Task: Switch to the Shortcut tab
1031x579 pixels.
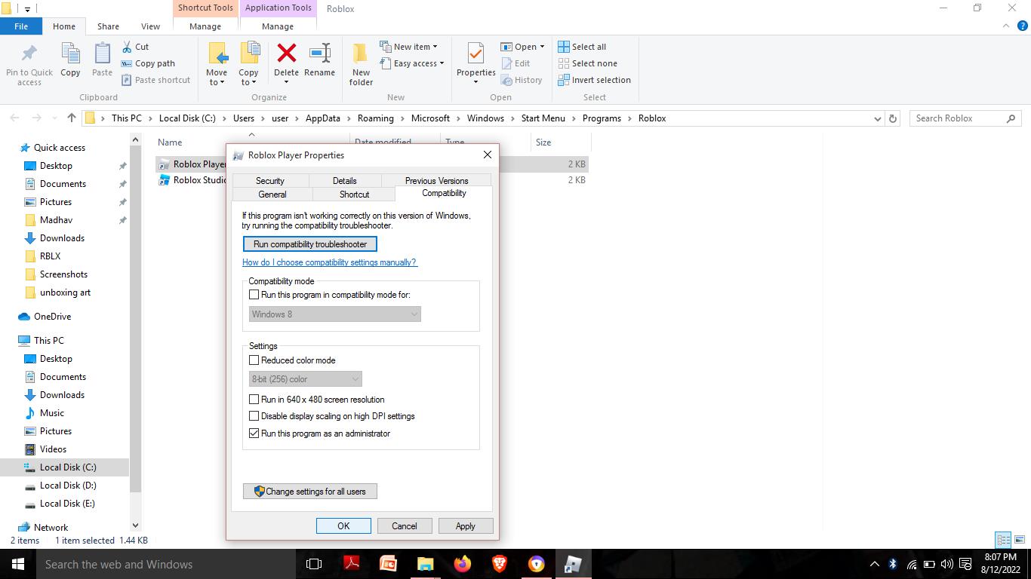Action: click(x=354, y=195)
